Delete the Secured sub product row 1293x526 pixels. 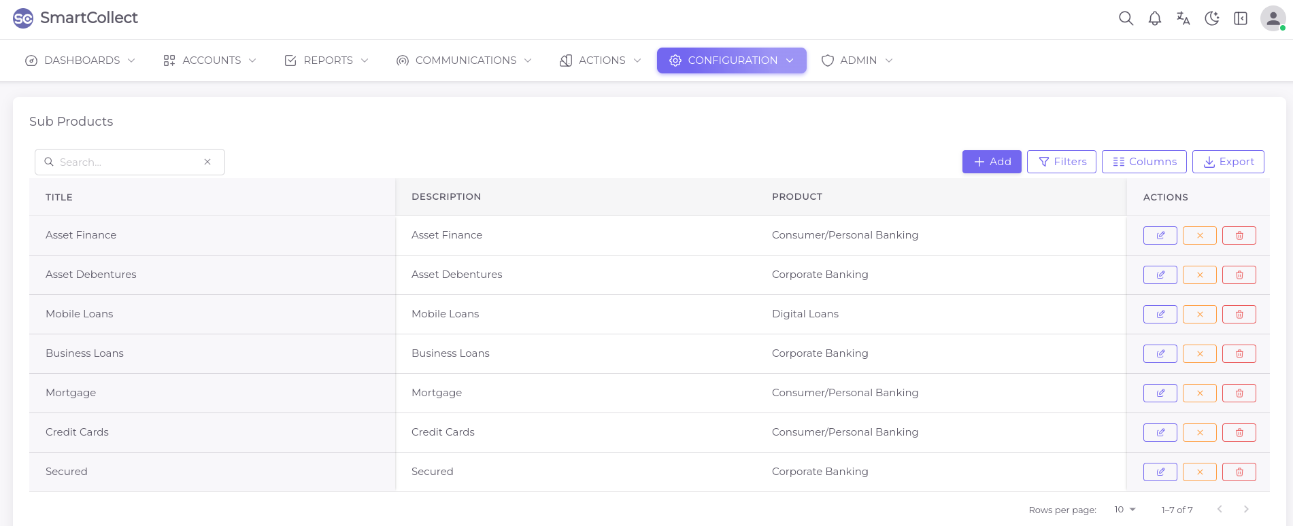pos(1239,472)
